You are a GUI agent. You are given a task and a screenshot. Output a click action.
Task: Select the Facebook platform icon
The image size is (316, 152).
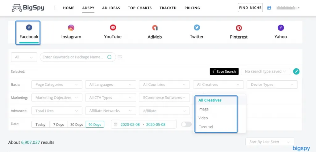[29, 28]
